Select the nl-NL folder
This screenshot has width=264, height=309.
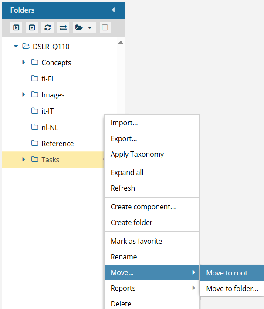(x=50, y=128)
